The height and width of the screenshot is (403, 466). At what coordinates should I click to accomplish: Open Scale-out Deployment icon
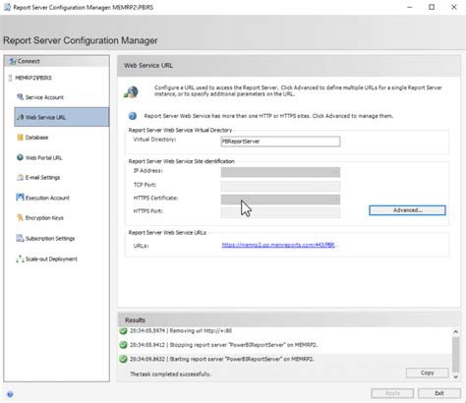click(20, 259)
